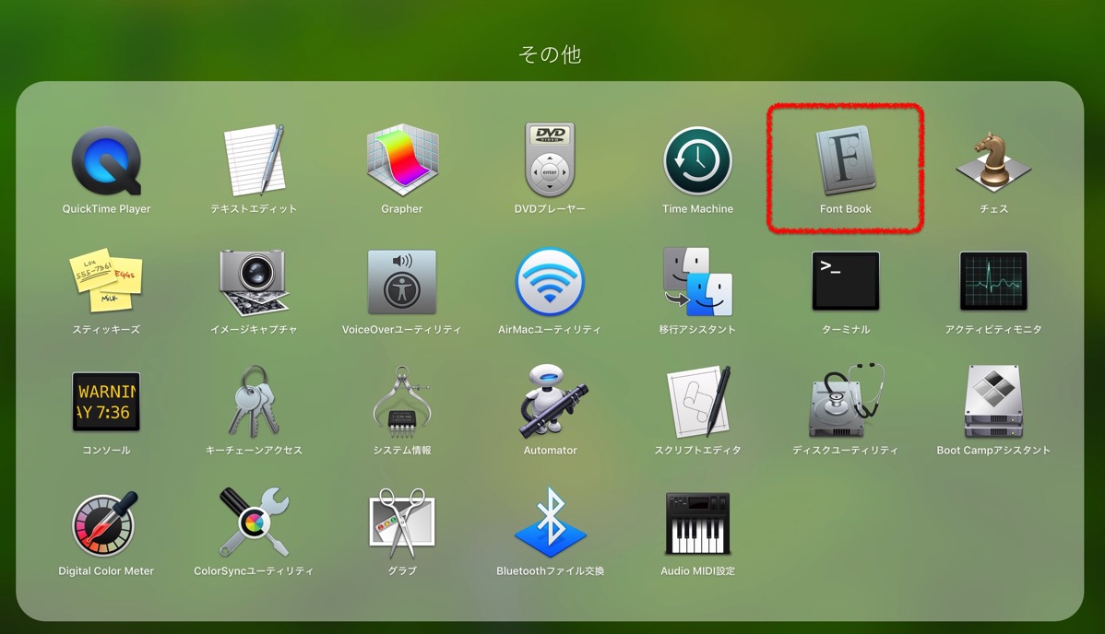Launch the グラブ screenshot app
The width and height of the screenshot is (1105, 634).
pyautogui.click(x=401, y=522)
